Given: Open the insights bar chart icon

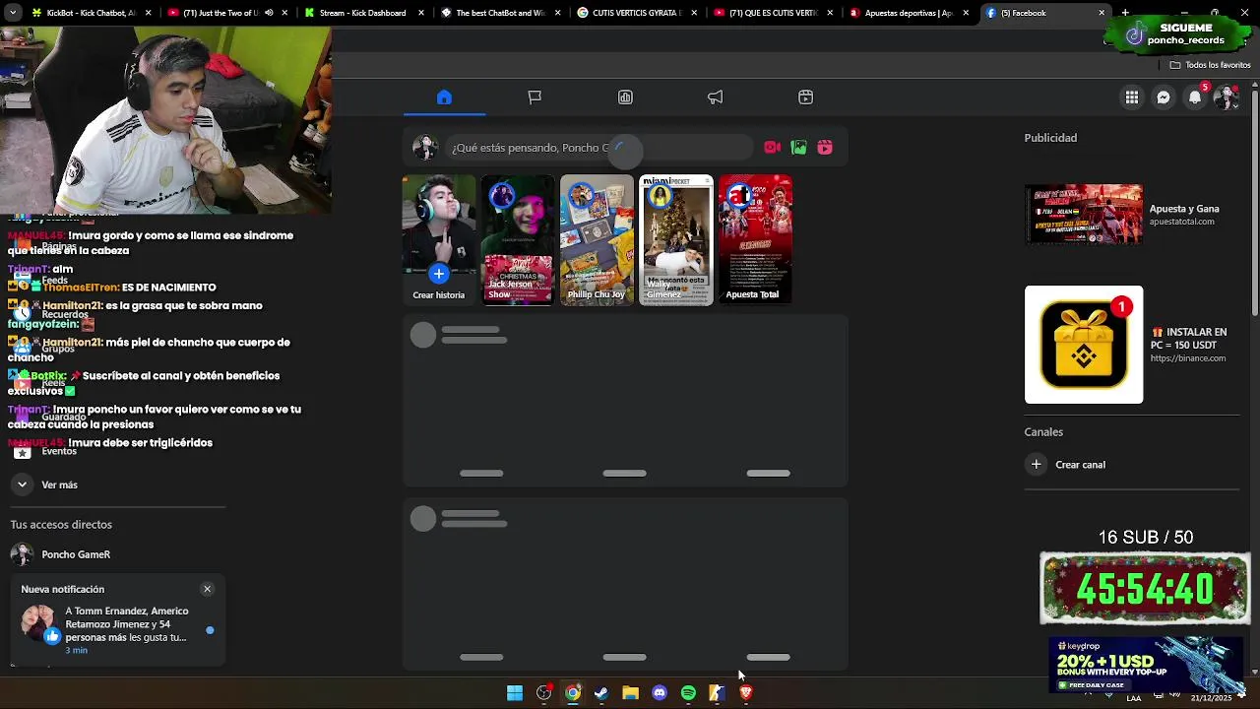Looking at the screenshot, I should tap(625, 97).
